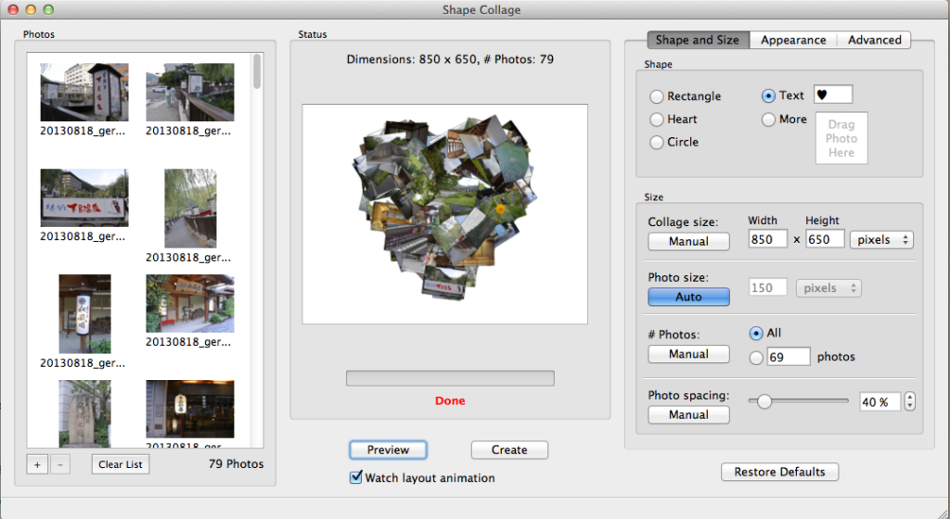
Task: Click the Preview button
Action: pyautogui.click(x=388, y=450)
